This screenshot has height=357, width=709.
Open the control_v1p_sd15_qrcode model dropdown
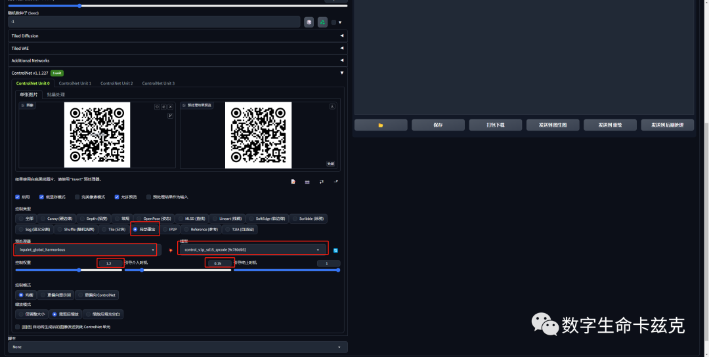(x=252, y=249)
